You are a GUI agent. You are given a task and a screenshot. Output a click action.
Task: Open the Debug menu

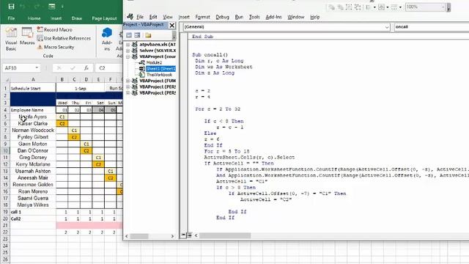[222, 17]
